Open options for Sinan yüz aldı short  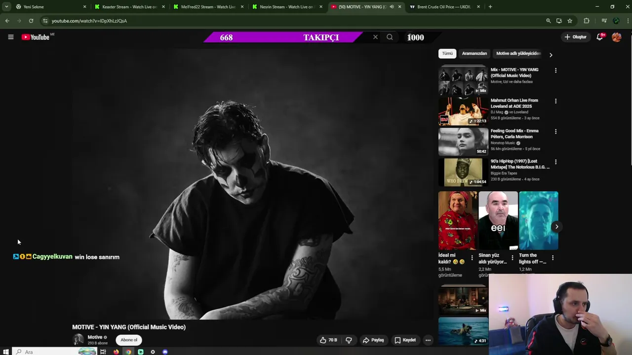click(x=512, y=258)
